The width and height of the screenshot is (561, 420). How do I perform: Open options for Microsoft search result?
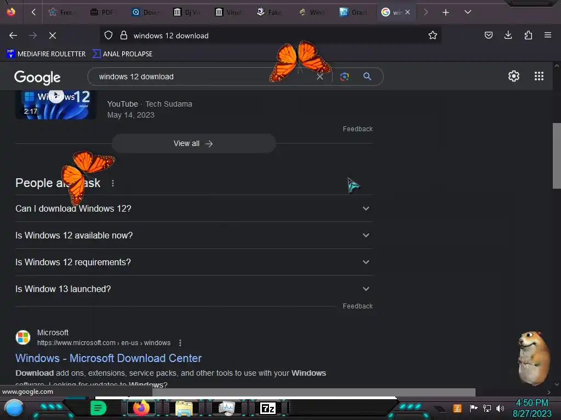point(180,343)
